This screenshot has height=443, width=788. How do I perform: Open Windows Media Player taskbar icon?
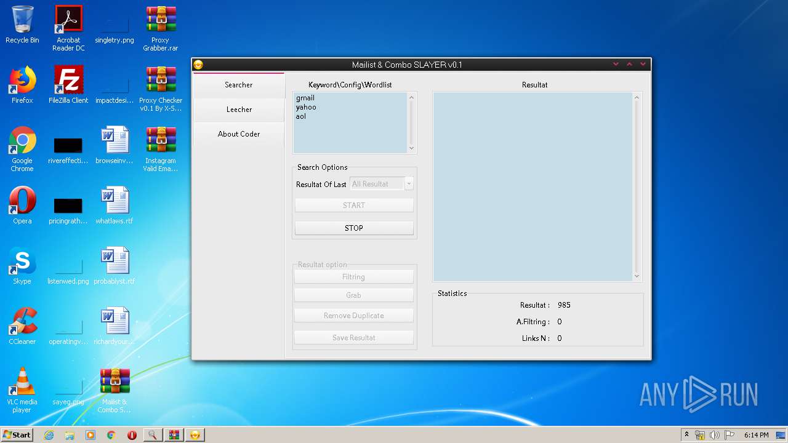click(90, 435)
